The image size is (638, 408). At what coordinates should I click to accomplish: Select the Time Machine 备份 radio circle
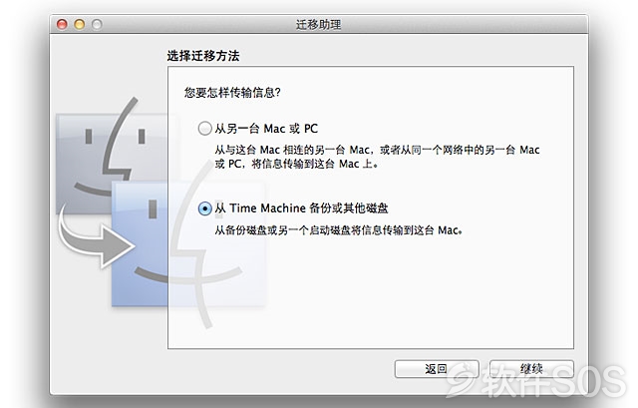coord(204,208)
